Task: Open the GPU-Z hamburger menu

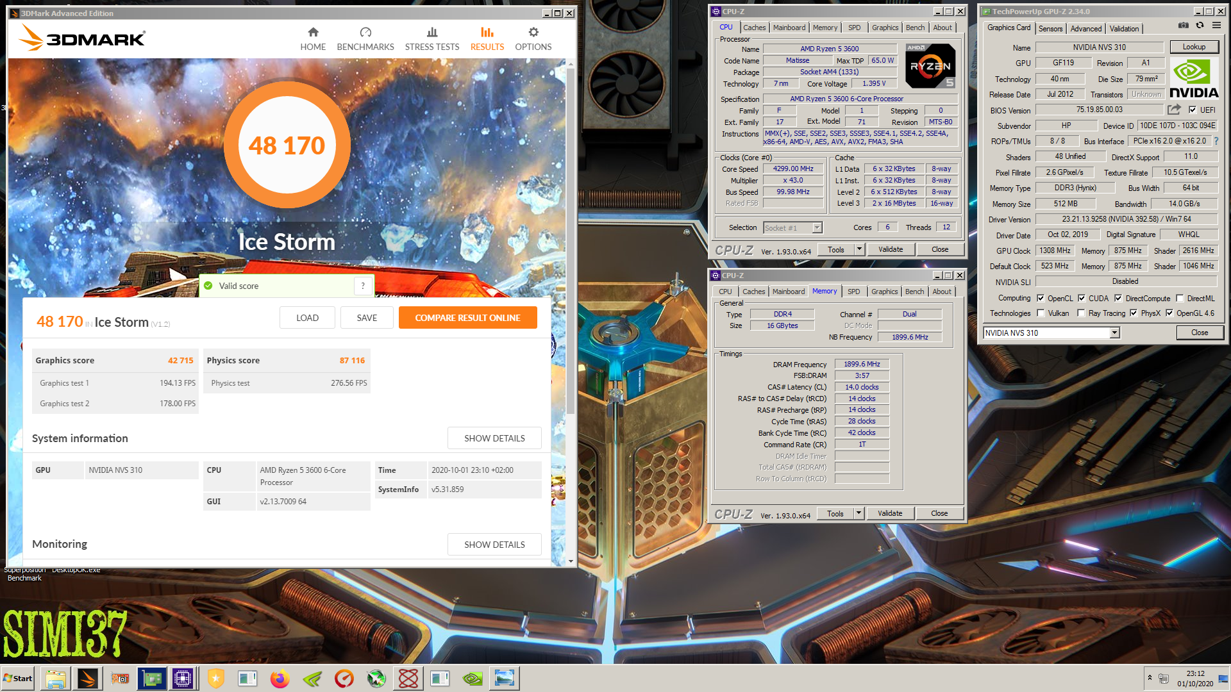Action: tap(1216, 26)
